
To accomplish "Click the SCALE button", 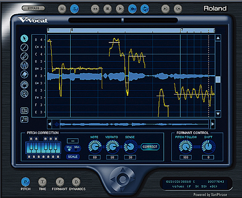I will click(73, 156).
